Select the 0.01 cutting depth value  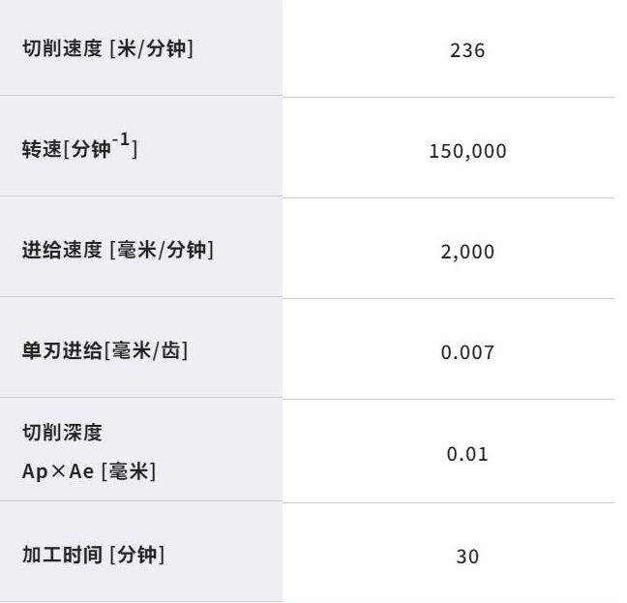point(467,453)
